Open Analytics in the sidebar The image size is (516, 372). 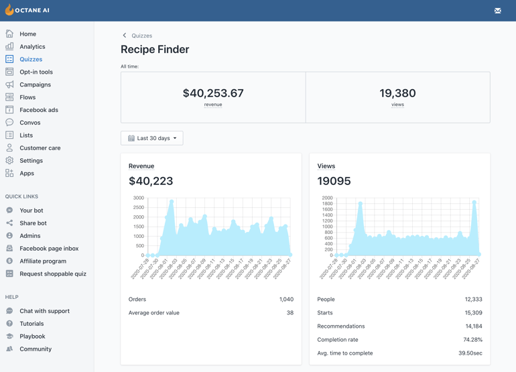[32, 47]
